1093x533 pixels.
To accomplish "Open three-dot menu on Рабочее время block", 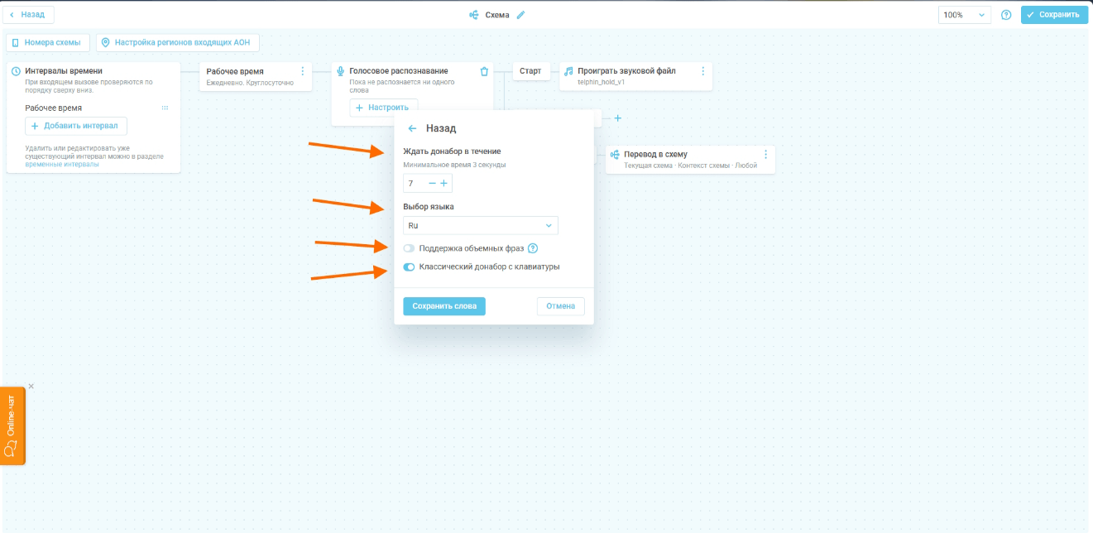I will (302, 72).
